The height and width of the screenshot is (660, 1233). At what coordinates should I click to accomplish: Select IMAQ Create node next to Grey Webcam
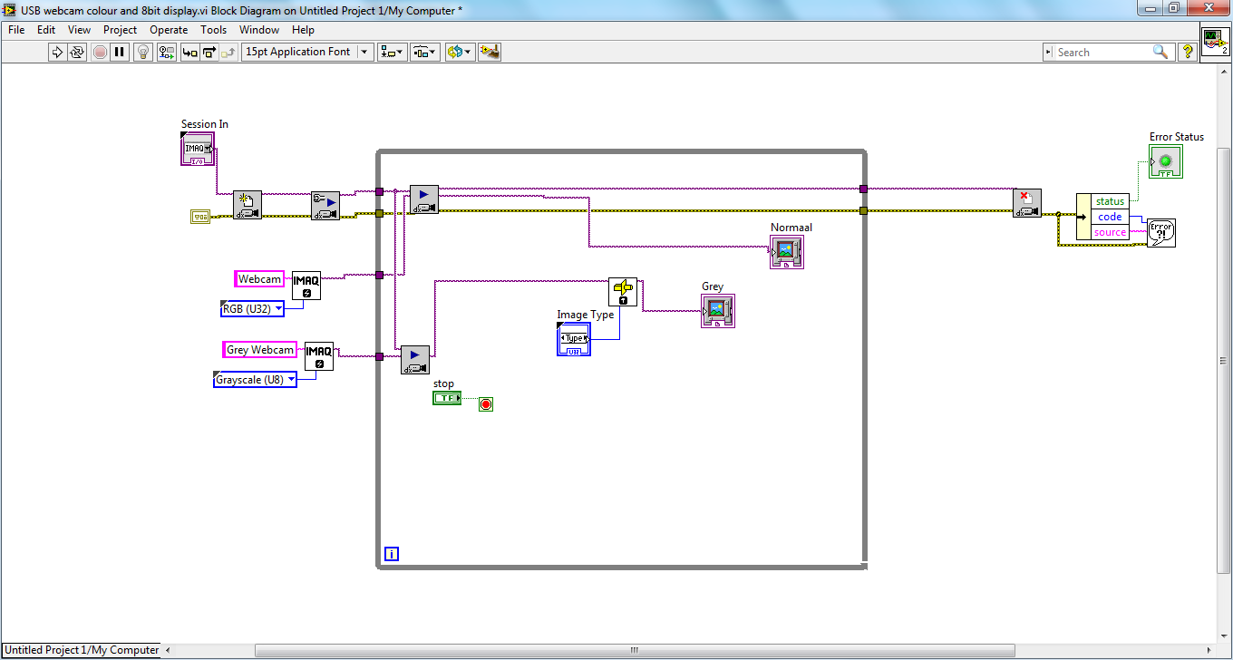[x=319, y=356]
